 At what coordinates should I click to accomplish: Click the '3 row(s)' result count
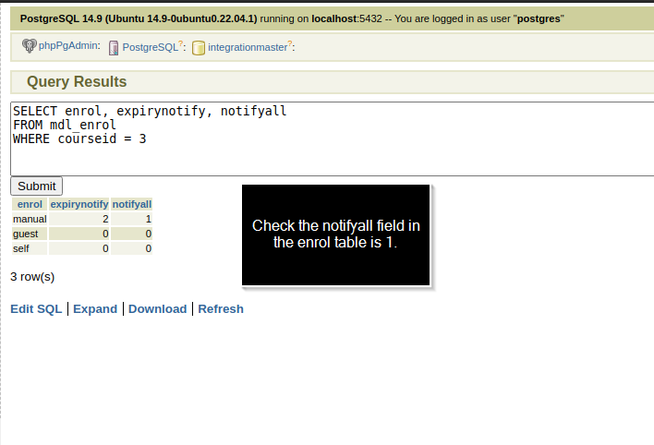[32, 277]
